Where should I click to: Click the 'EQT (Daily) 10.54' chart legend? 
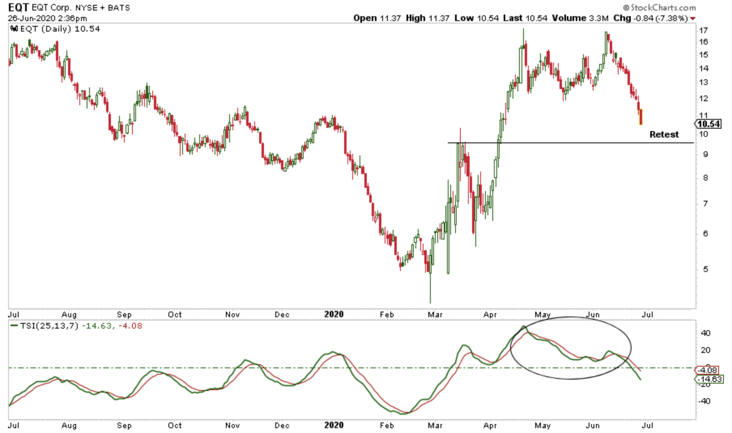point(60,29)
